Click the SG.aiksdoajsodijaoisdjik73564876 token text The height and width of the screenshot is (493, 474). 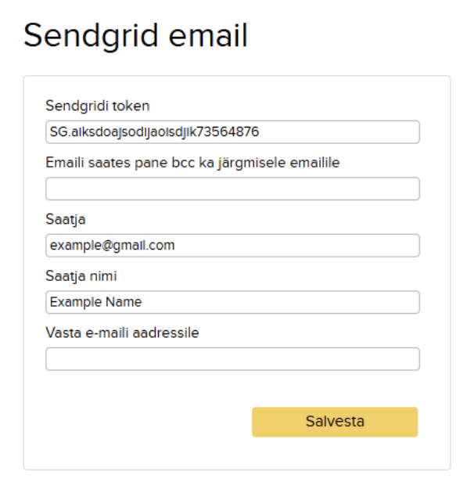pyautogui.click(x=154, y=132)
